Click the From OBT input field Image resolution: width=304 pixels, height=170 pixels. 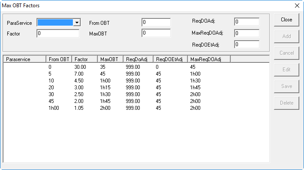(156, 22)
